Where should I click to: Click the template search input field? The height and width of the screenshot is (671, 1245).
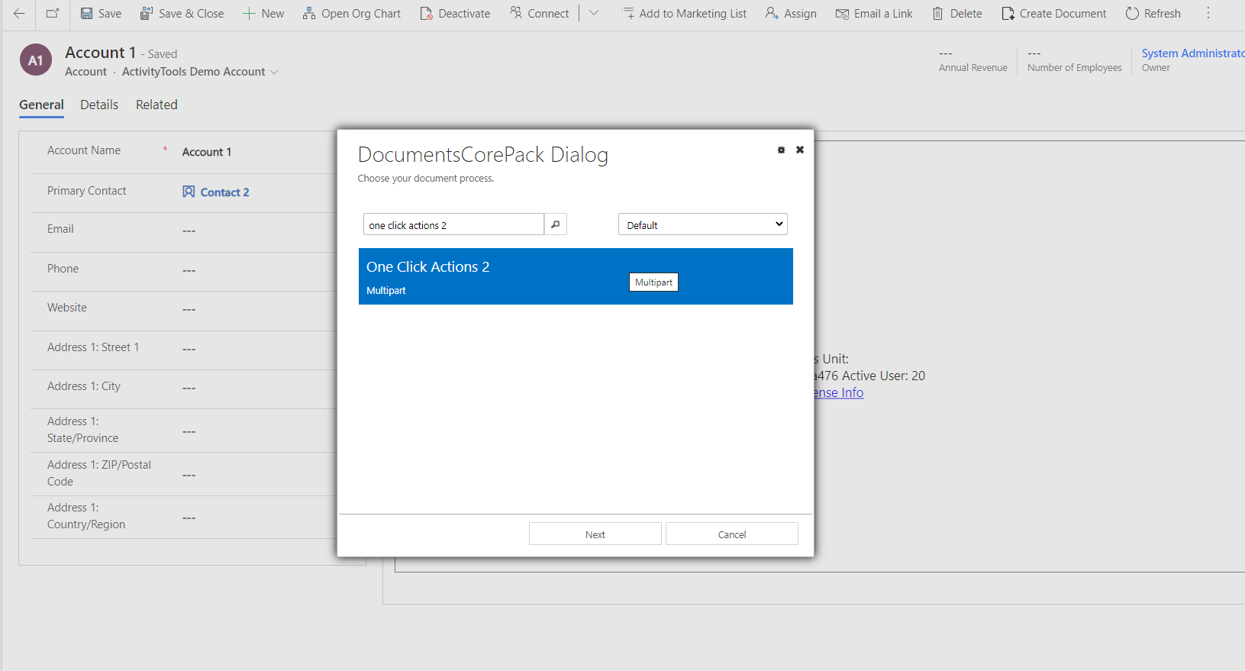point(453,224)
